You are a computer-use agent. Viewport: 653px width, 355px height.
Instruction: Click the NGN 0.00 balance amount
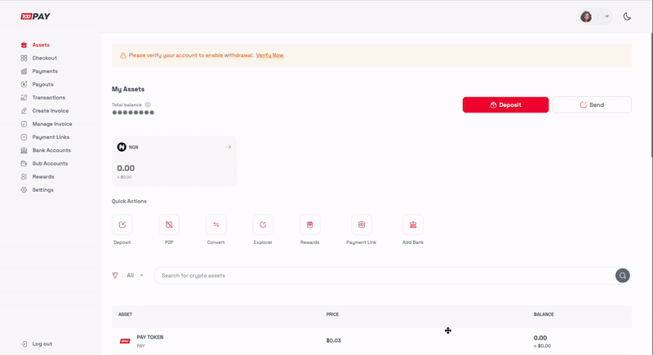126,168
